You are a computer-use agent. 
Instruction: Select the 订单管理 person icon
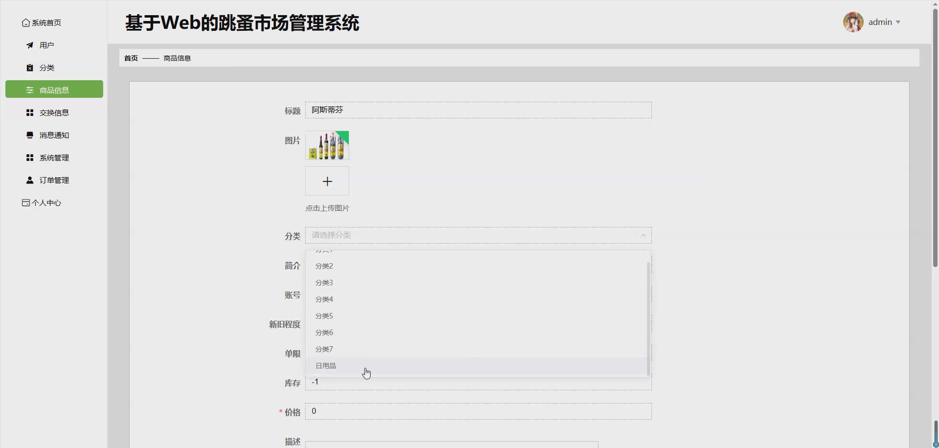29,179
